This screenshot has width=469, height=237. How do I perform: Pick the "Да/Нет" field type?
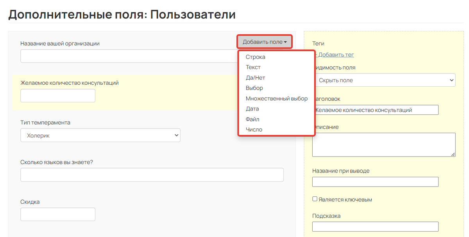[255, 78]
